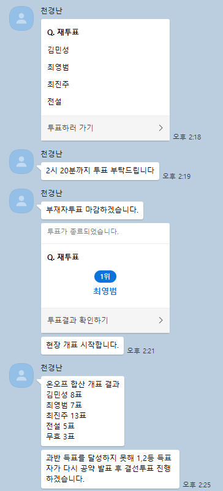
Task: Click the sender name 천경난 at the top
Action: click(x=51, y=10)
